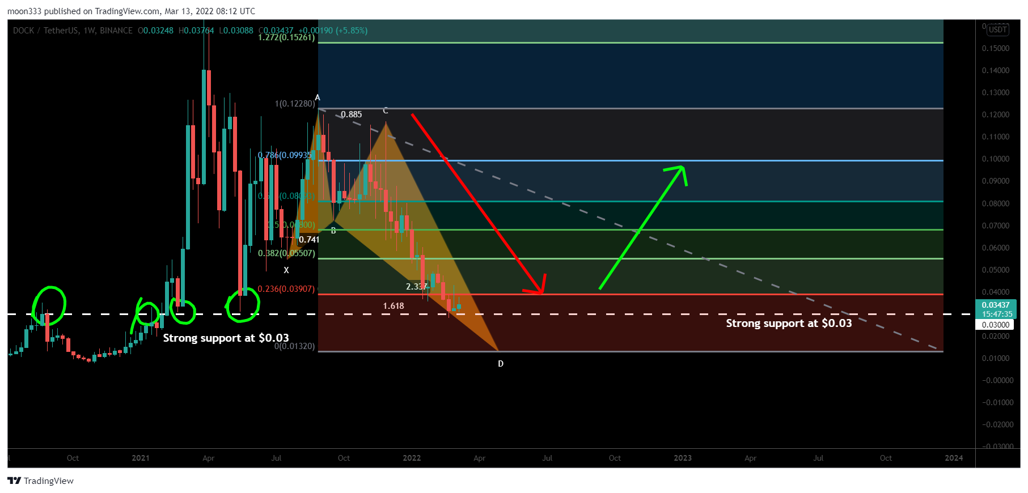The width and height of the screenshot is (1028, 493).
Task: Select the blue 0.786 Fibonacci level line
Action: [x=631, y=161]
